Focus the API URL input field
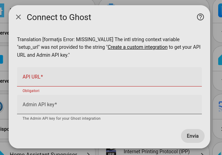The image size is (222, 155). tap(109, 77)
